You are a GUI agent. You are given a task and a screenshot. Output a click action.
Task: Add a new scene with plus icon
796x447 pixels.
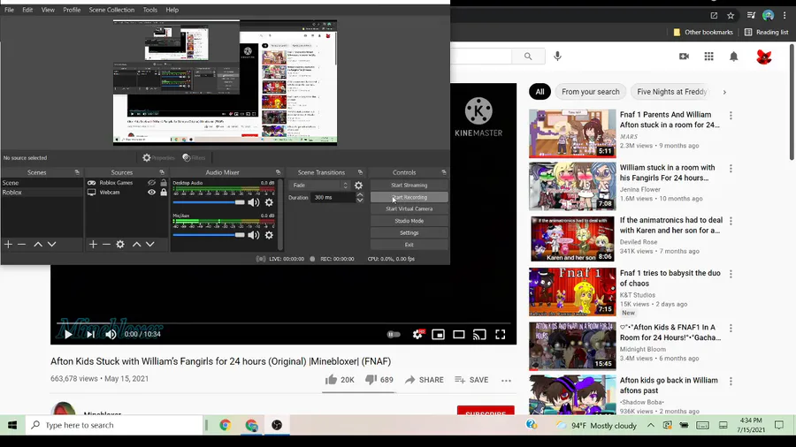[8, 245]
